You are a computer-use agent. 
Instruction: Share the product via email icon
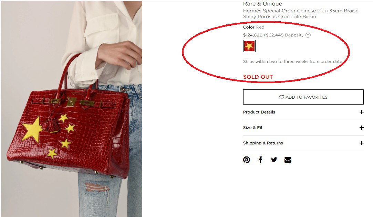coord(288,160)
